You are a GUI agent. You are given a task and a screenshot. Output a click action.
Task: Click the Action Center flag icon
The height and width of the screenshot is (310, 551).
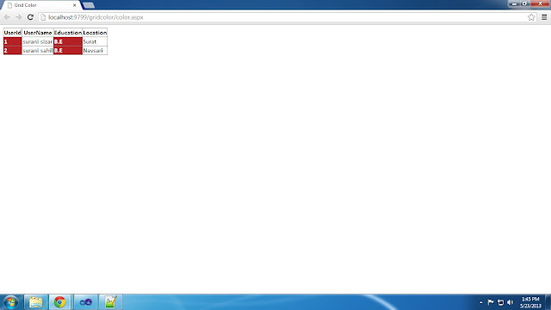(491, 302)
